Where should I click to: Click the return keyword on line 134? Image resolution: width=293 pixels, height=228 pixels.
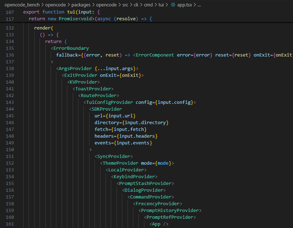(53, 42)
